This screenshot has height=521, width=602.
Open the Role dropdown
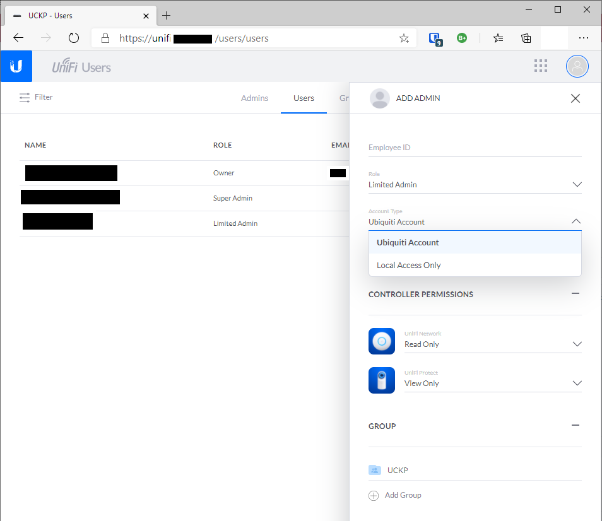point(475,185)
